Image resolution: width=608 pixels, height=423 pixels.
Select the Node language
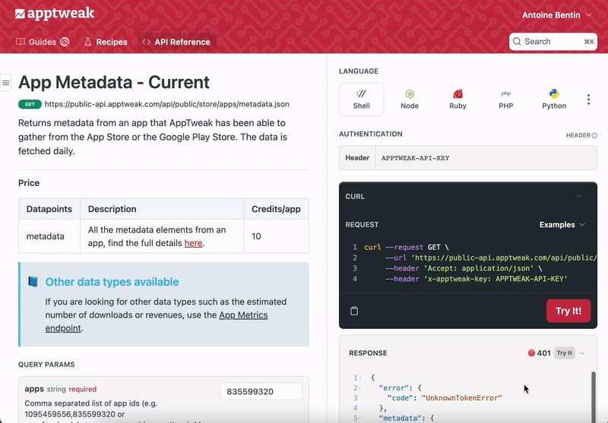(410, 99)
